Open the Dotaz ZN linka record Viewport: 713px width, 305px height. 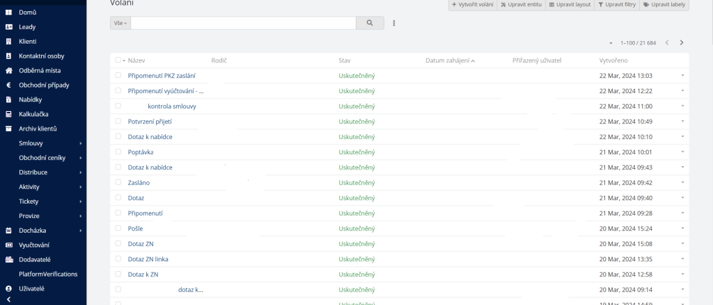[148, 259]
